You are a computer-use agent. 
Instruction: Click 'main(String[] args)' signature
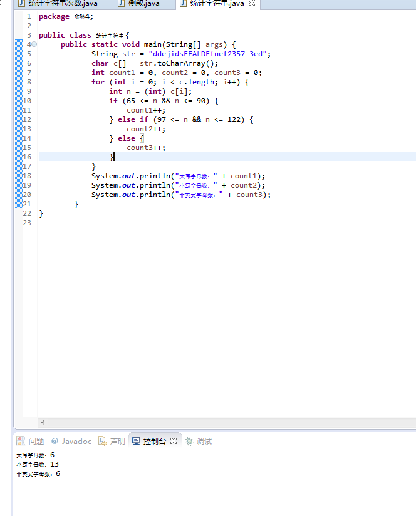(185, 44)
